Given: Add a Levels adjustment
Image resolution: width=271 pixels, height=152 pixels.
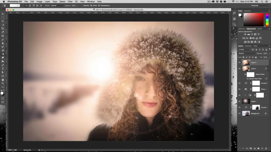Looking at the screenshot, I should 249,35.
